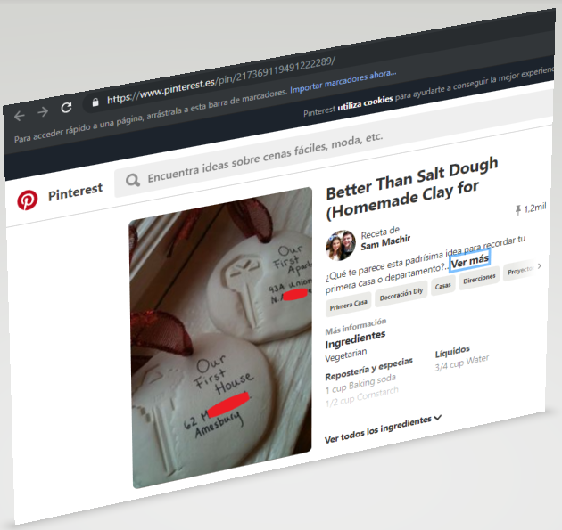This screenshot has width=562, height=530.
Task: Open the Better Than Salt Dough title
Action: (x=411, y=188)
